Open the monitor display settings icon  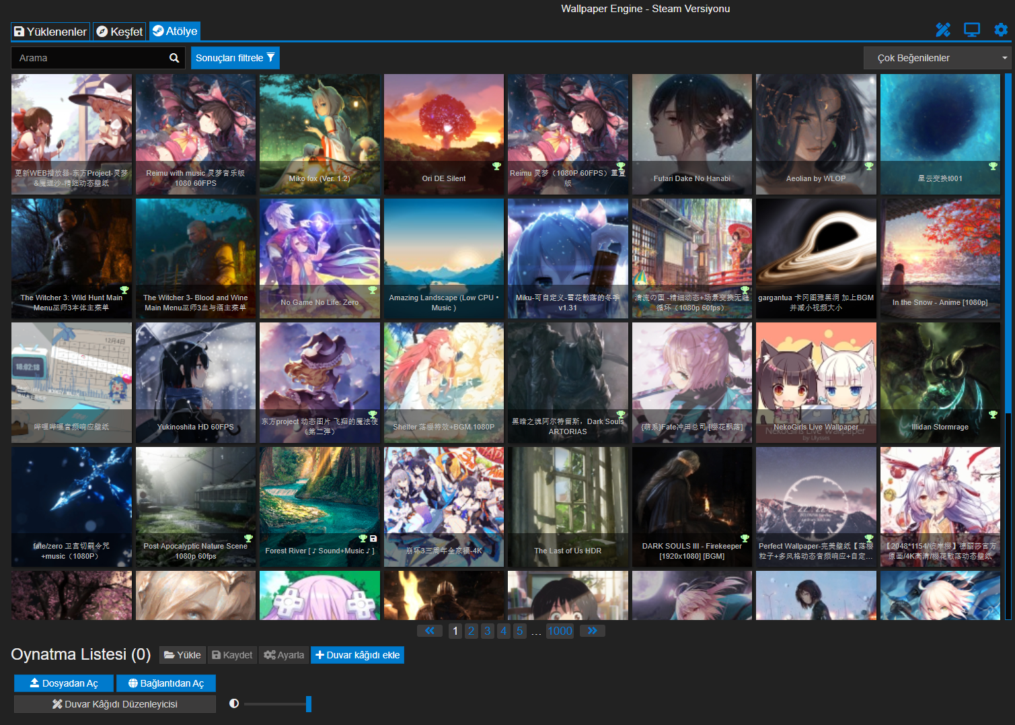point(972,30)
